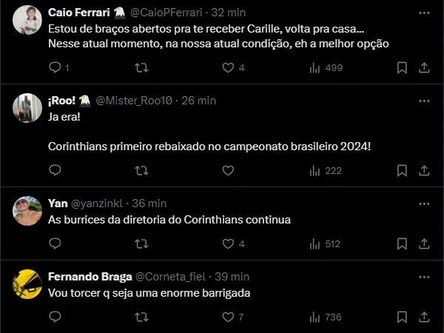Image resolution: width=444 pixels, height=333 pixels.
Task: Retweet Yan's post about diretoria
Action: 141,243
